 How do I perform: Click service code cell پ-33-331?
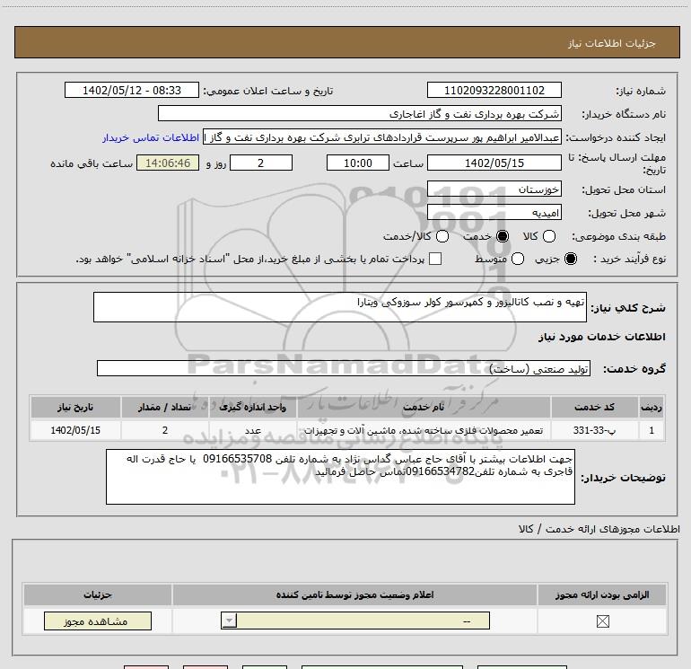594,430
